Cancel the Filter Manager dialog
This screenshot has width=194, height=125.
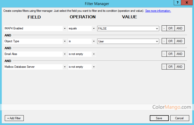(179, 118)
